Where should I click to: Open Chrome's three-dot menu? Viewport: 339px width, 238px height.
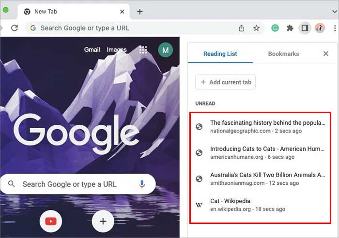coord(335,28)
